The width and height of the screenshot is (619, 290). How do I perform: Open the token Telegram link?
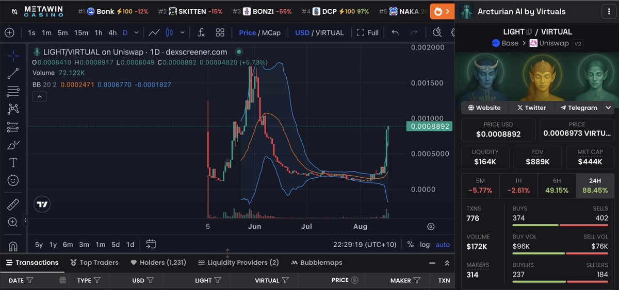click(578, 108)
